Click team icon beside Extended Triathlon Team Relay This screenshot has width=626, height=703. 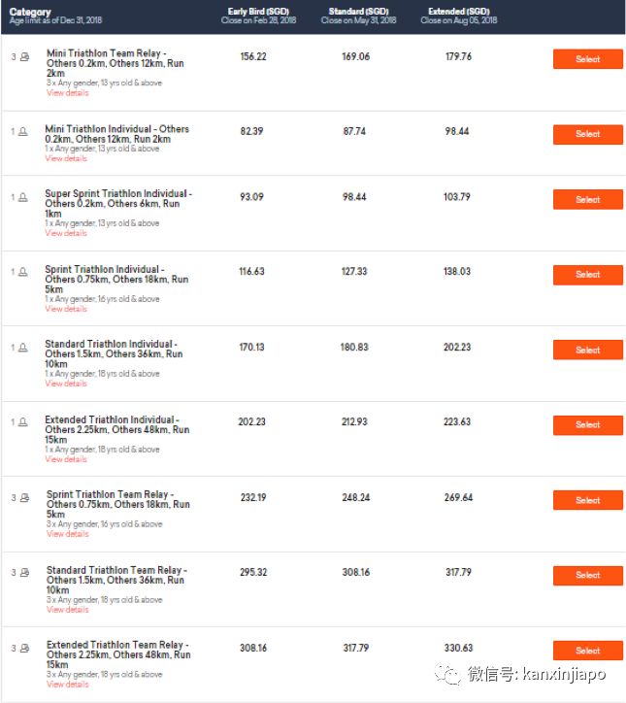click(24, 648)
